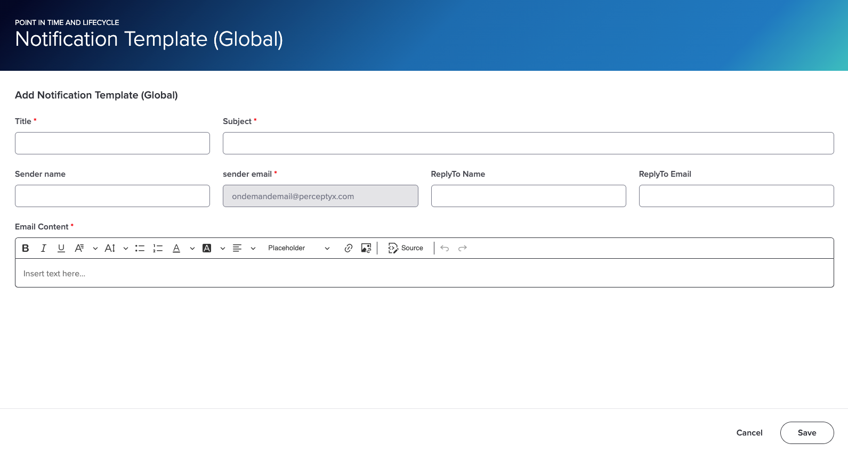Toggle italic formatting in the editor
The width and height of the screenshot is (848, 452).
click(x=44, y=248)
